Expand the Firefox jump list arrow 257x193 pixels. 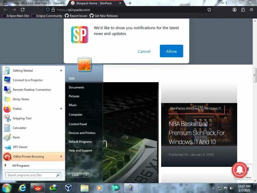[61, 109]
